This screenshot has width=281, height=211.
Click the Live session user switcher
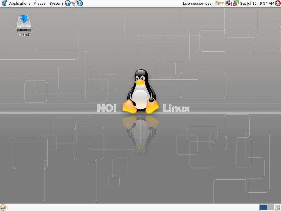(198, 3)
